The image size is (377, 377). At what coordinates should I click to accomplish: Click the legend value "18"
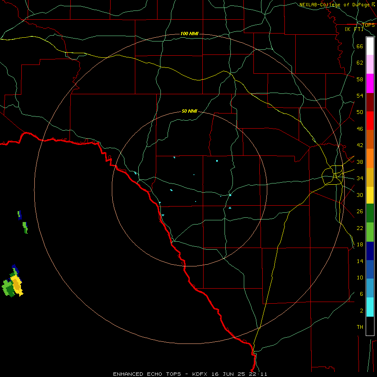point(360,245)
